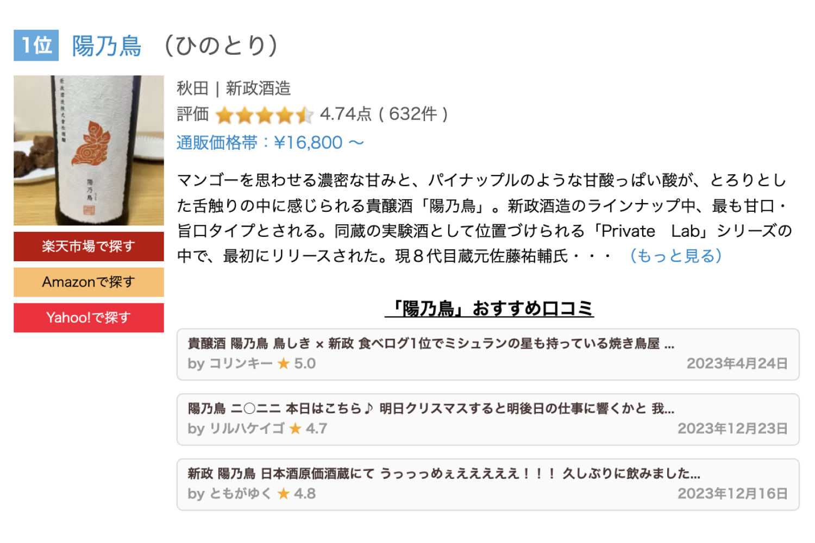
Task: Open the 陽乃鳥 title link
Action: point(106,46)
